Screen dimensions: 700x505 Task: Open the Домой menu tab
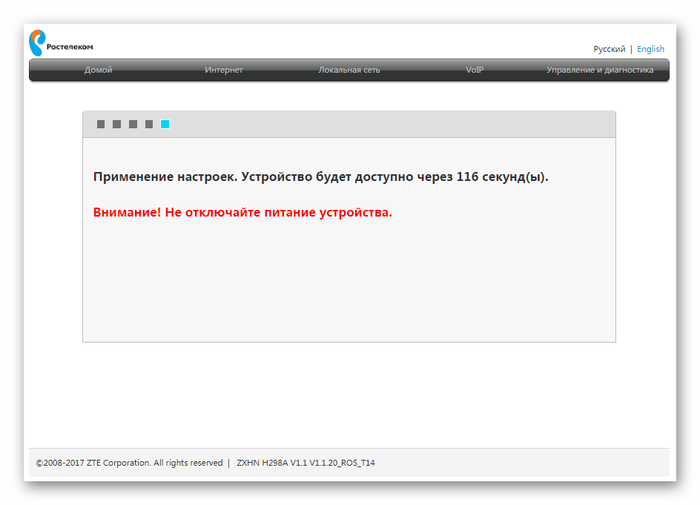click(98, 70)
